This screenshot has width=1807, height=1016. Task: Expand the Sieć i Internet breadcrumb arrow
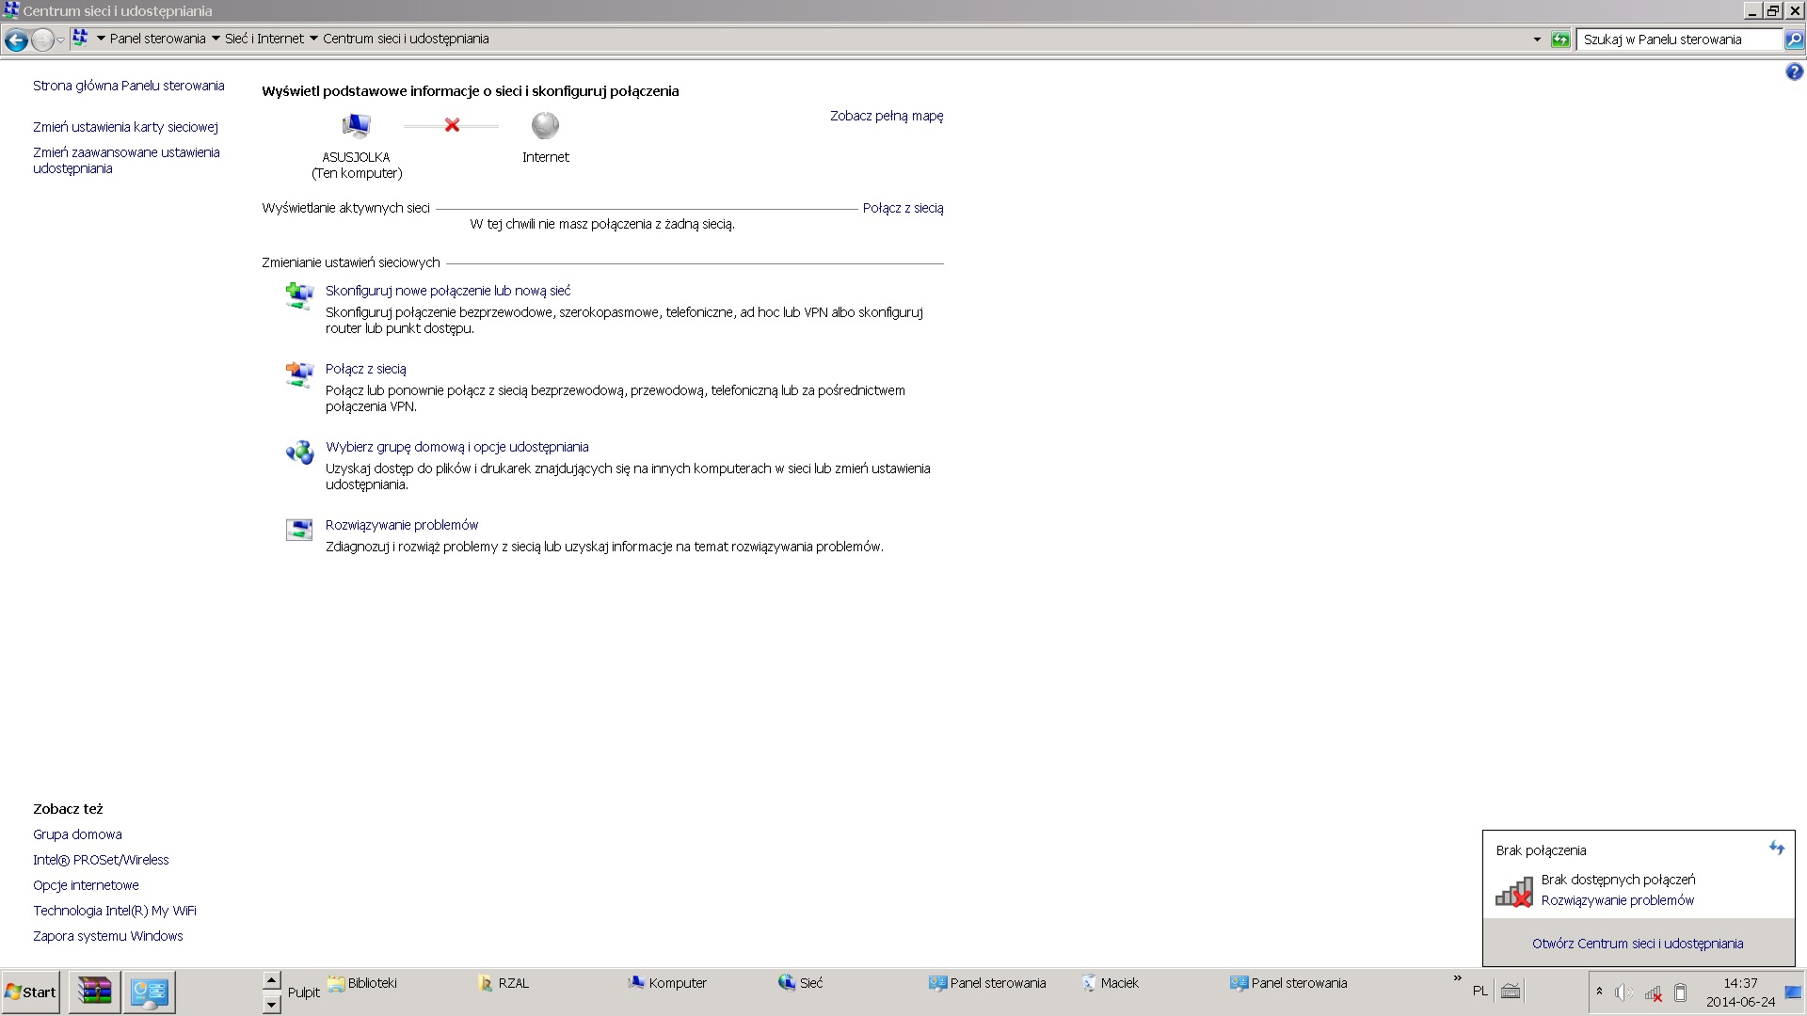pyautogui.click(x=313, y=40)
